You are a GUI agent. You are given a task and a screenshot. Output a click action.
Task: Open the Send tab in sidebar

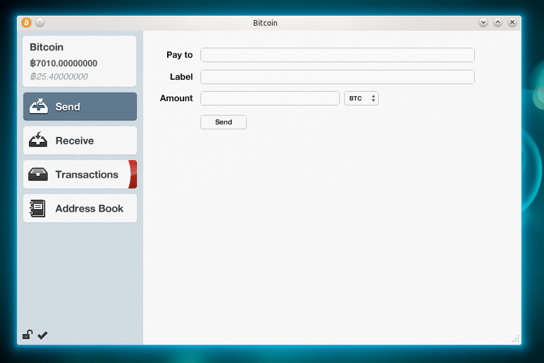[80, 106]
